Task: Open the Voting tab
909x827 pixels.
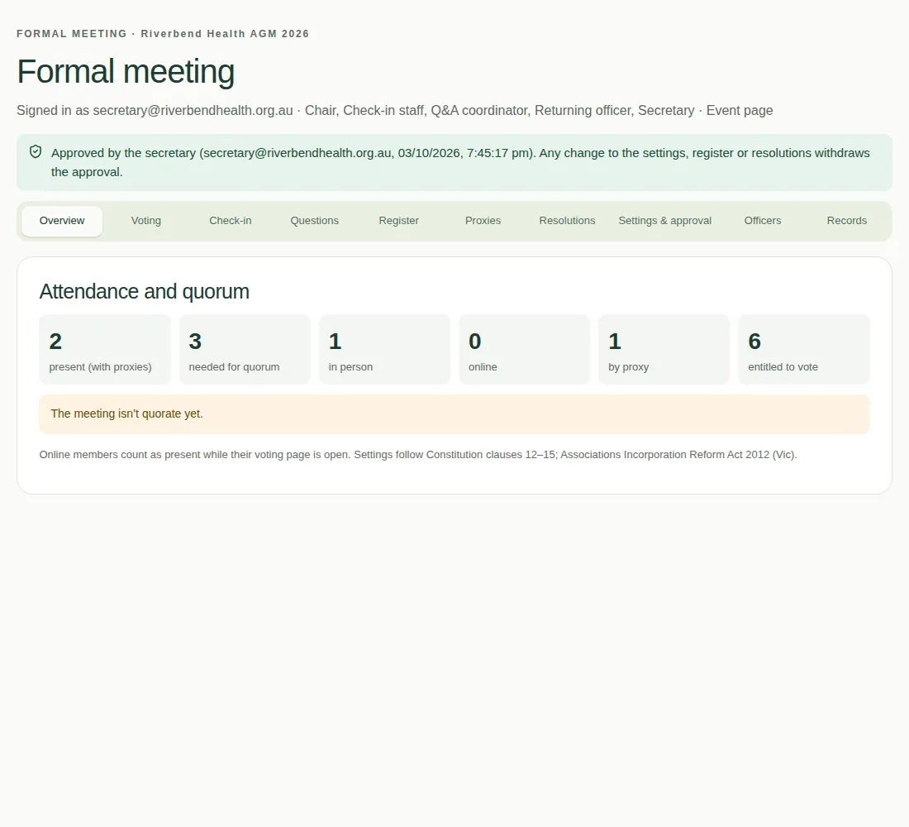Action: coord(146,221)
